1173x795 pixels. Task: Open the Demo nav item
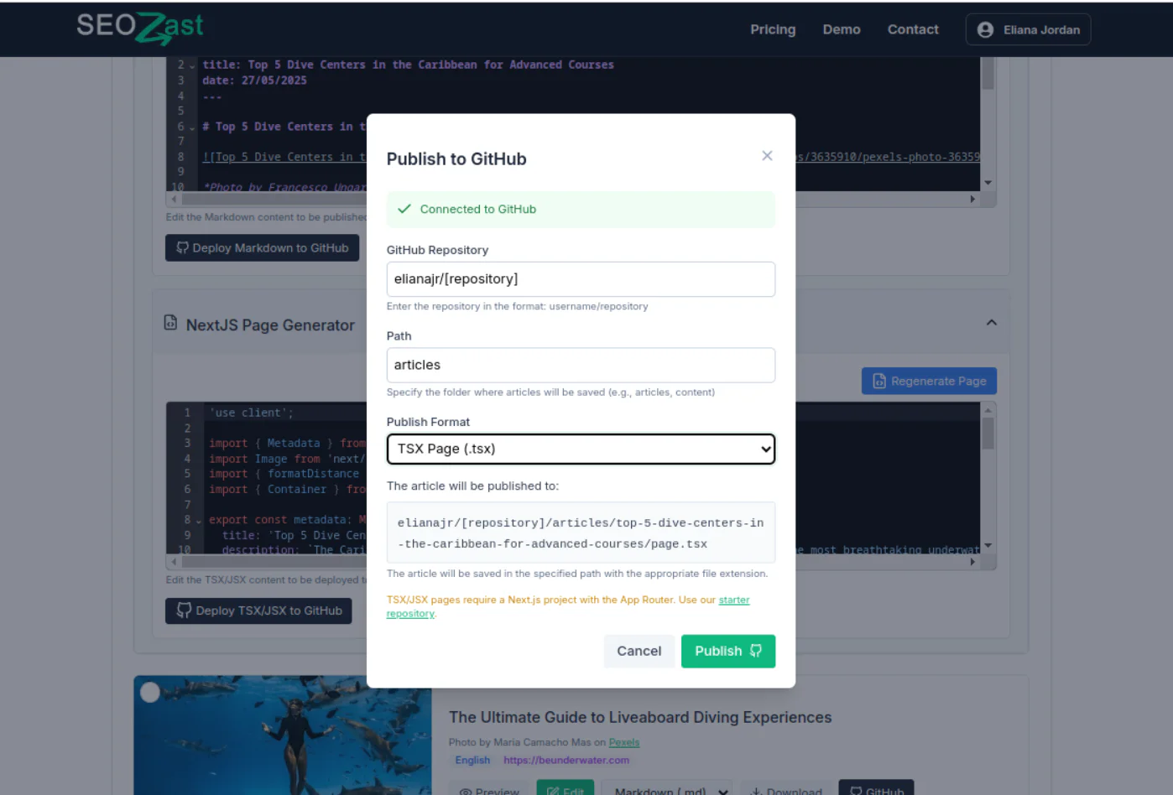[x=841, y=29]
